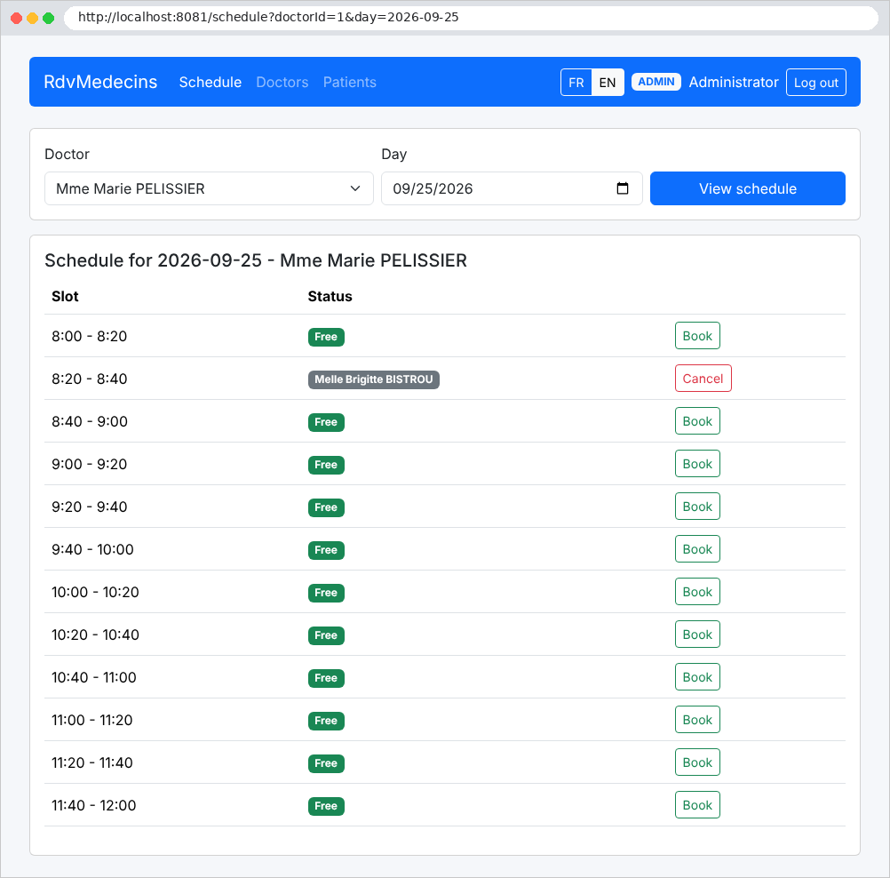Book the 10:00 - 10:20 slot
The width and height of the screenshot is (890, 878).
[x=697, y=591]
